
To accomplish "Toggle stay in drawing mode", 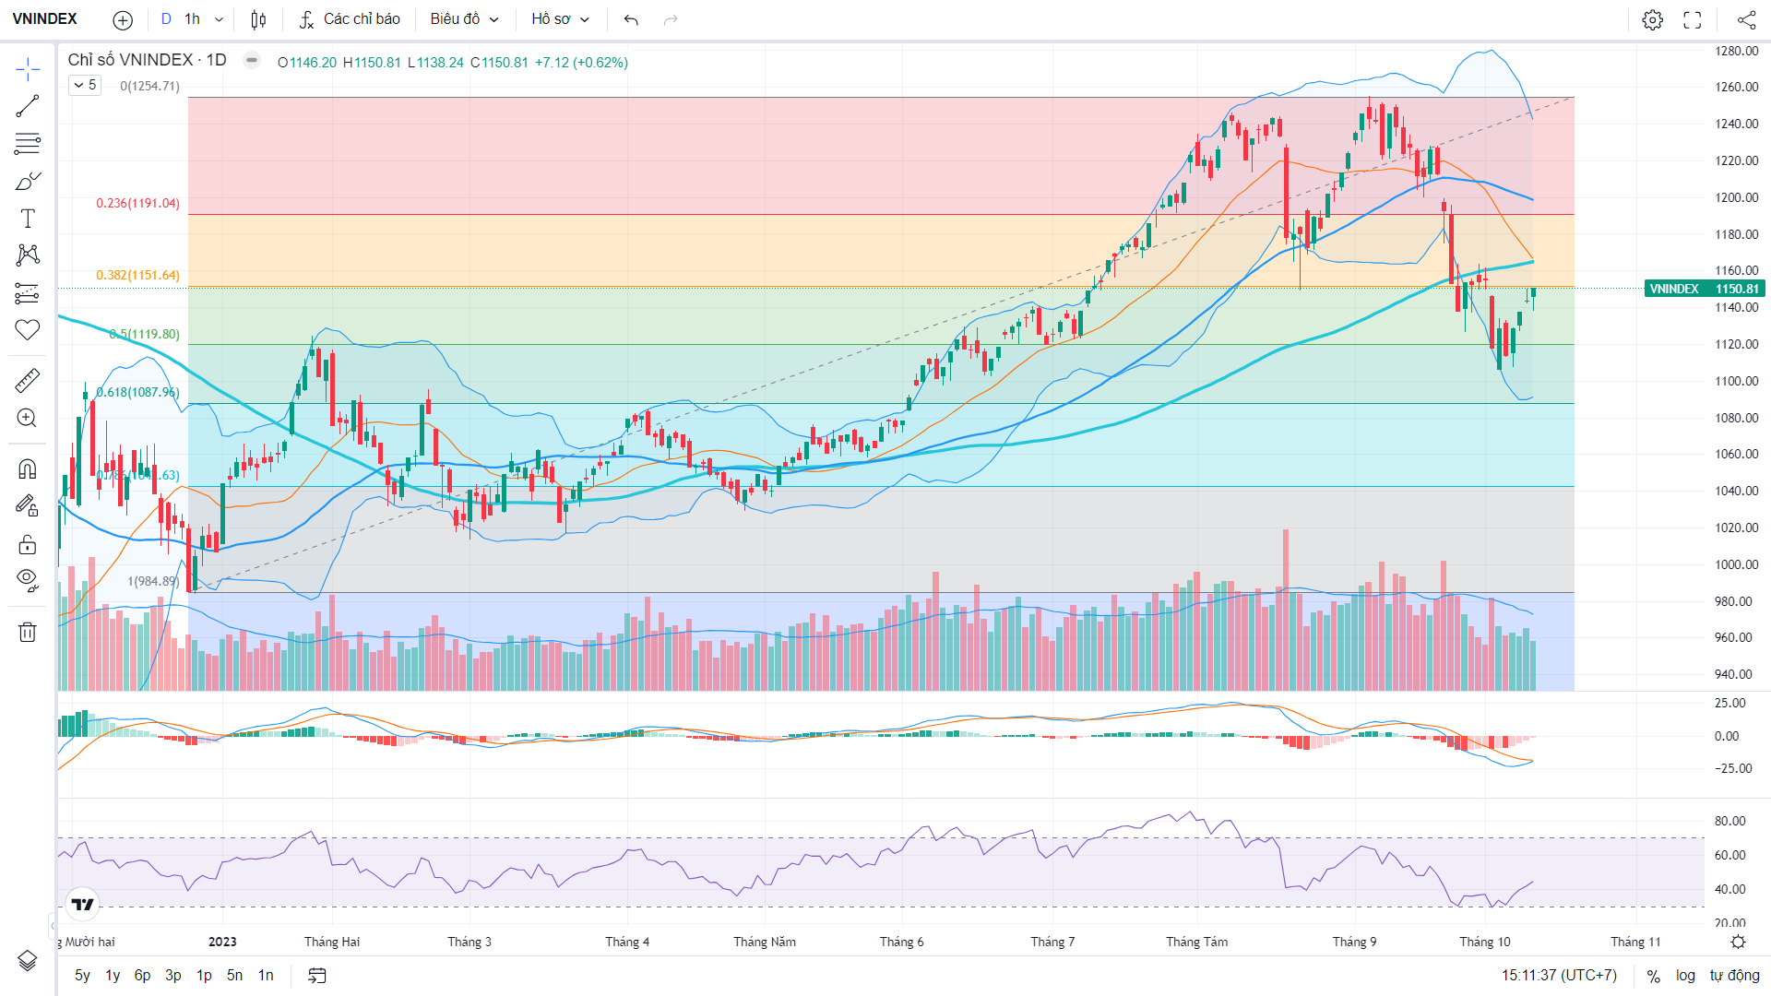I will 28,505.
